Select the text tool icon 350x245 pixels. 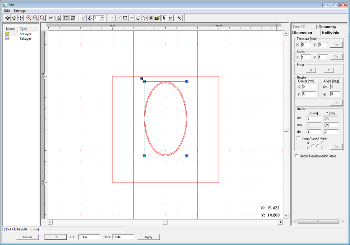pyautogui.click(x=151, y=18)
